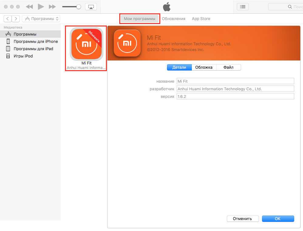Image resolution: width=303 pixels, height=231 pixels.
Task: Click the search field
Action: (286, 7)
